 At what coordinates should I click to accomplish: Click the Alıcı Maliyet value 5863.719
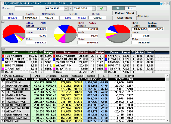(x=36, y=42)
